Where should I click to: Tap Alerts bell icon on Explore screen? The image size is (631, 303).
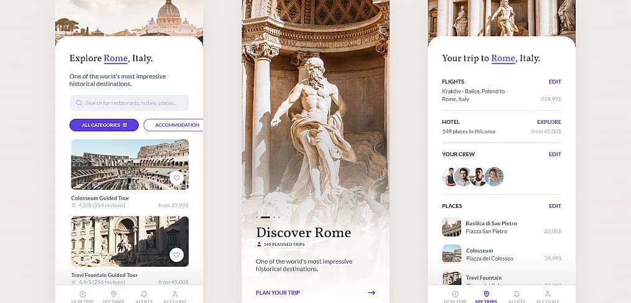pos(144,294)
